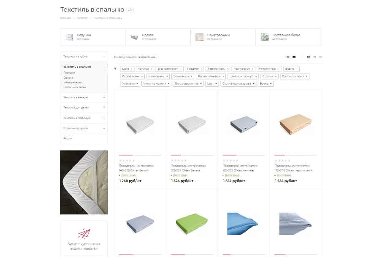Click the funnel filter icon
The image size is (385, 257).
(x=115, y=68)
